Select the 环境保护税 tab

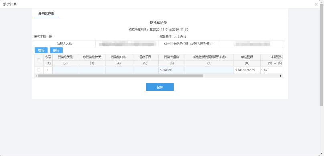(46, 14)
